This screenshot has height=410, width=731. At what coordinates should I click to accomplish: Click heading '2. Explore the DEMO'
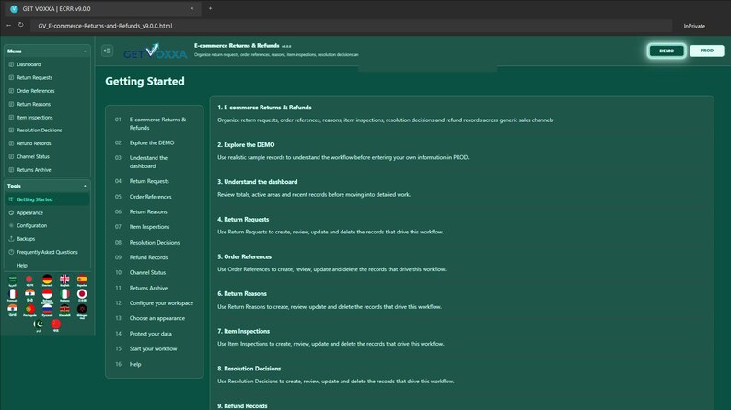tap(246, 144)
